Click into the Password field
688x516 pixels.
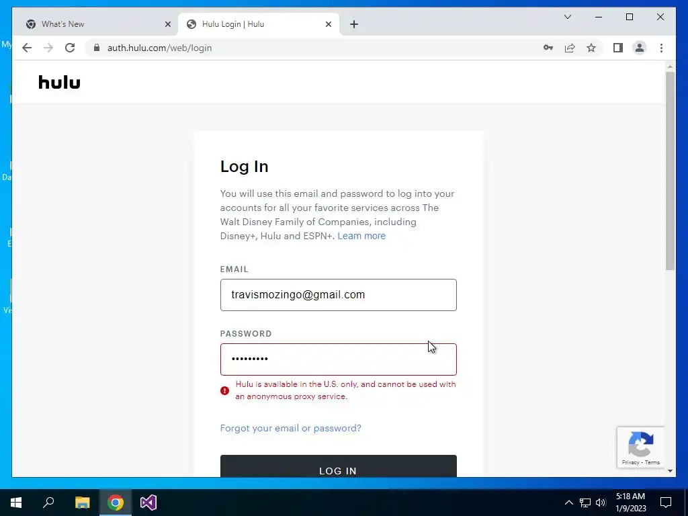click(339, 359)
